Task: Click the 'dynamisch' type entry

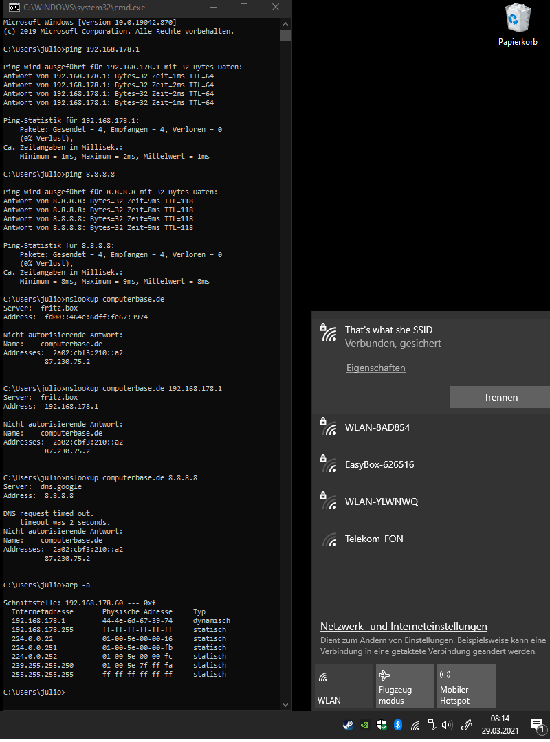Action: pos(212,621)
